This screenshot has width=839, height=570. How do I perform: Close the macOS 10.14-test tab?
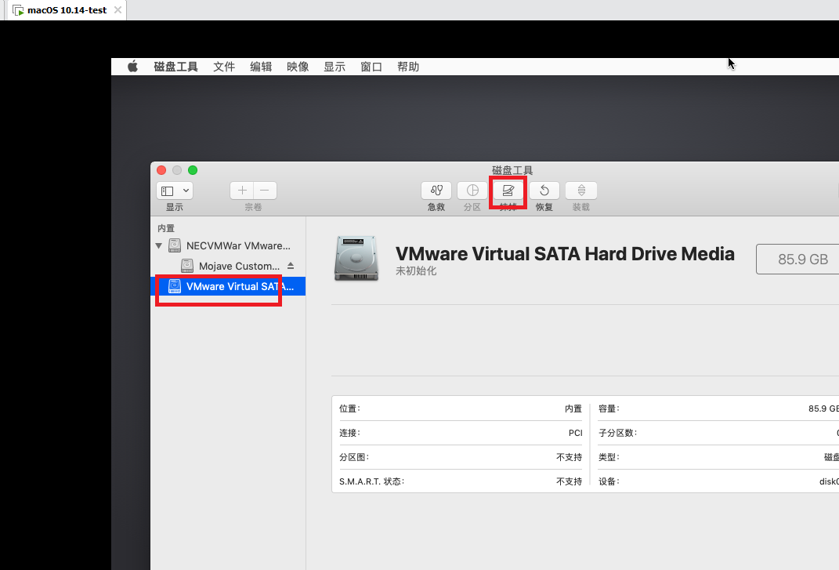[118, 10]
